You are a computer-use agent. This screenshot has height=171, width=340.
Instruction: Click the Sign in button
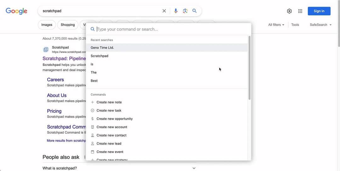[x=319, y=11]
